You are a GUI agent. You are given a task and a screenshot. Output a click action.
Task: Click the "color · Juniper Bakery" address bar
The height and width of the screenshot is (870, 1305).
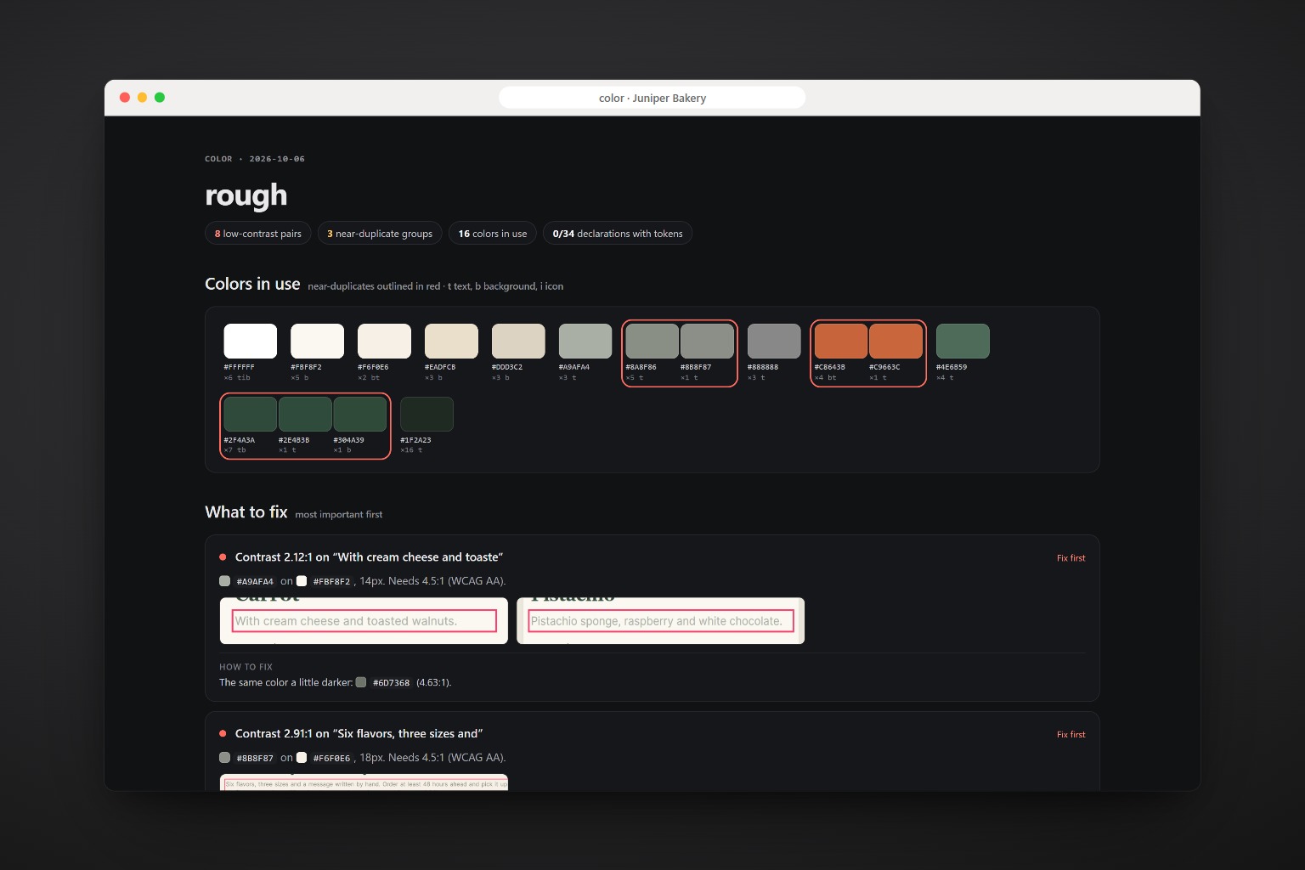tap(652, 98)
